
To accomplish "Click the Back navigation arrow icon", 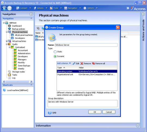I will 4,8.
